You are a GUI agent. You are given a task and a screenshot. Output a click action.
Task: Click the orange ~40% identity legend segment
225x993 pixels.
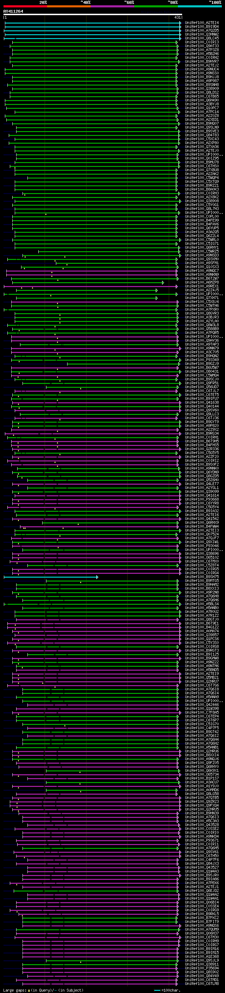[69, 6]
